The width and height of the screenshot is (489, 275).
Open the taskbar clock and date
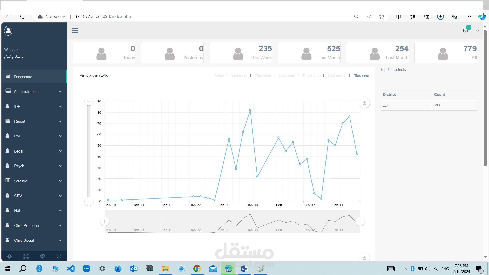pyautogui.click(x=461, y=269)
